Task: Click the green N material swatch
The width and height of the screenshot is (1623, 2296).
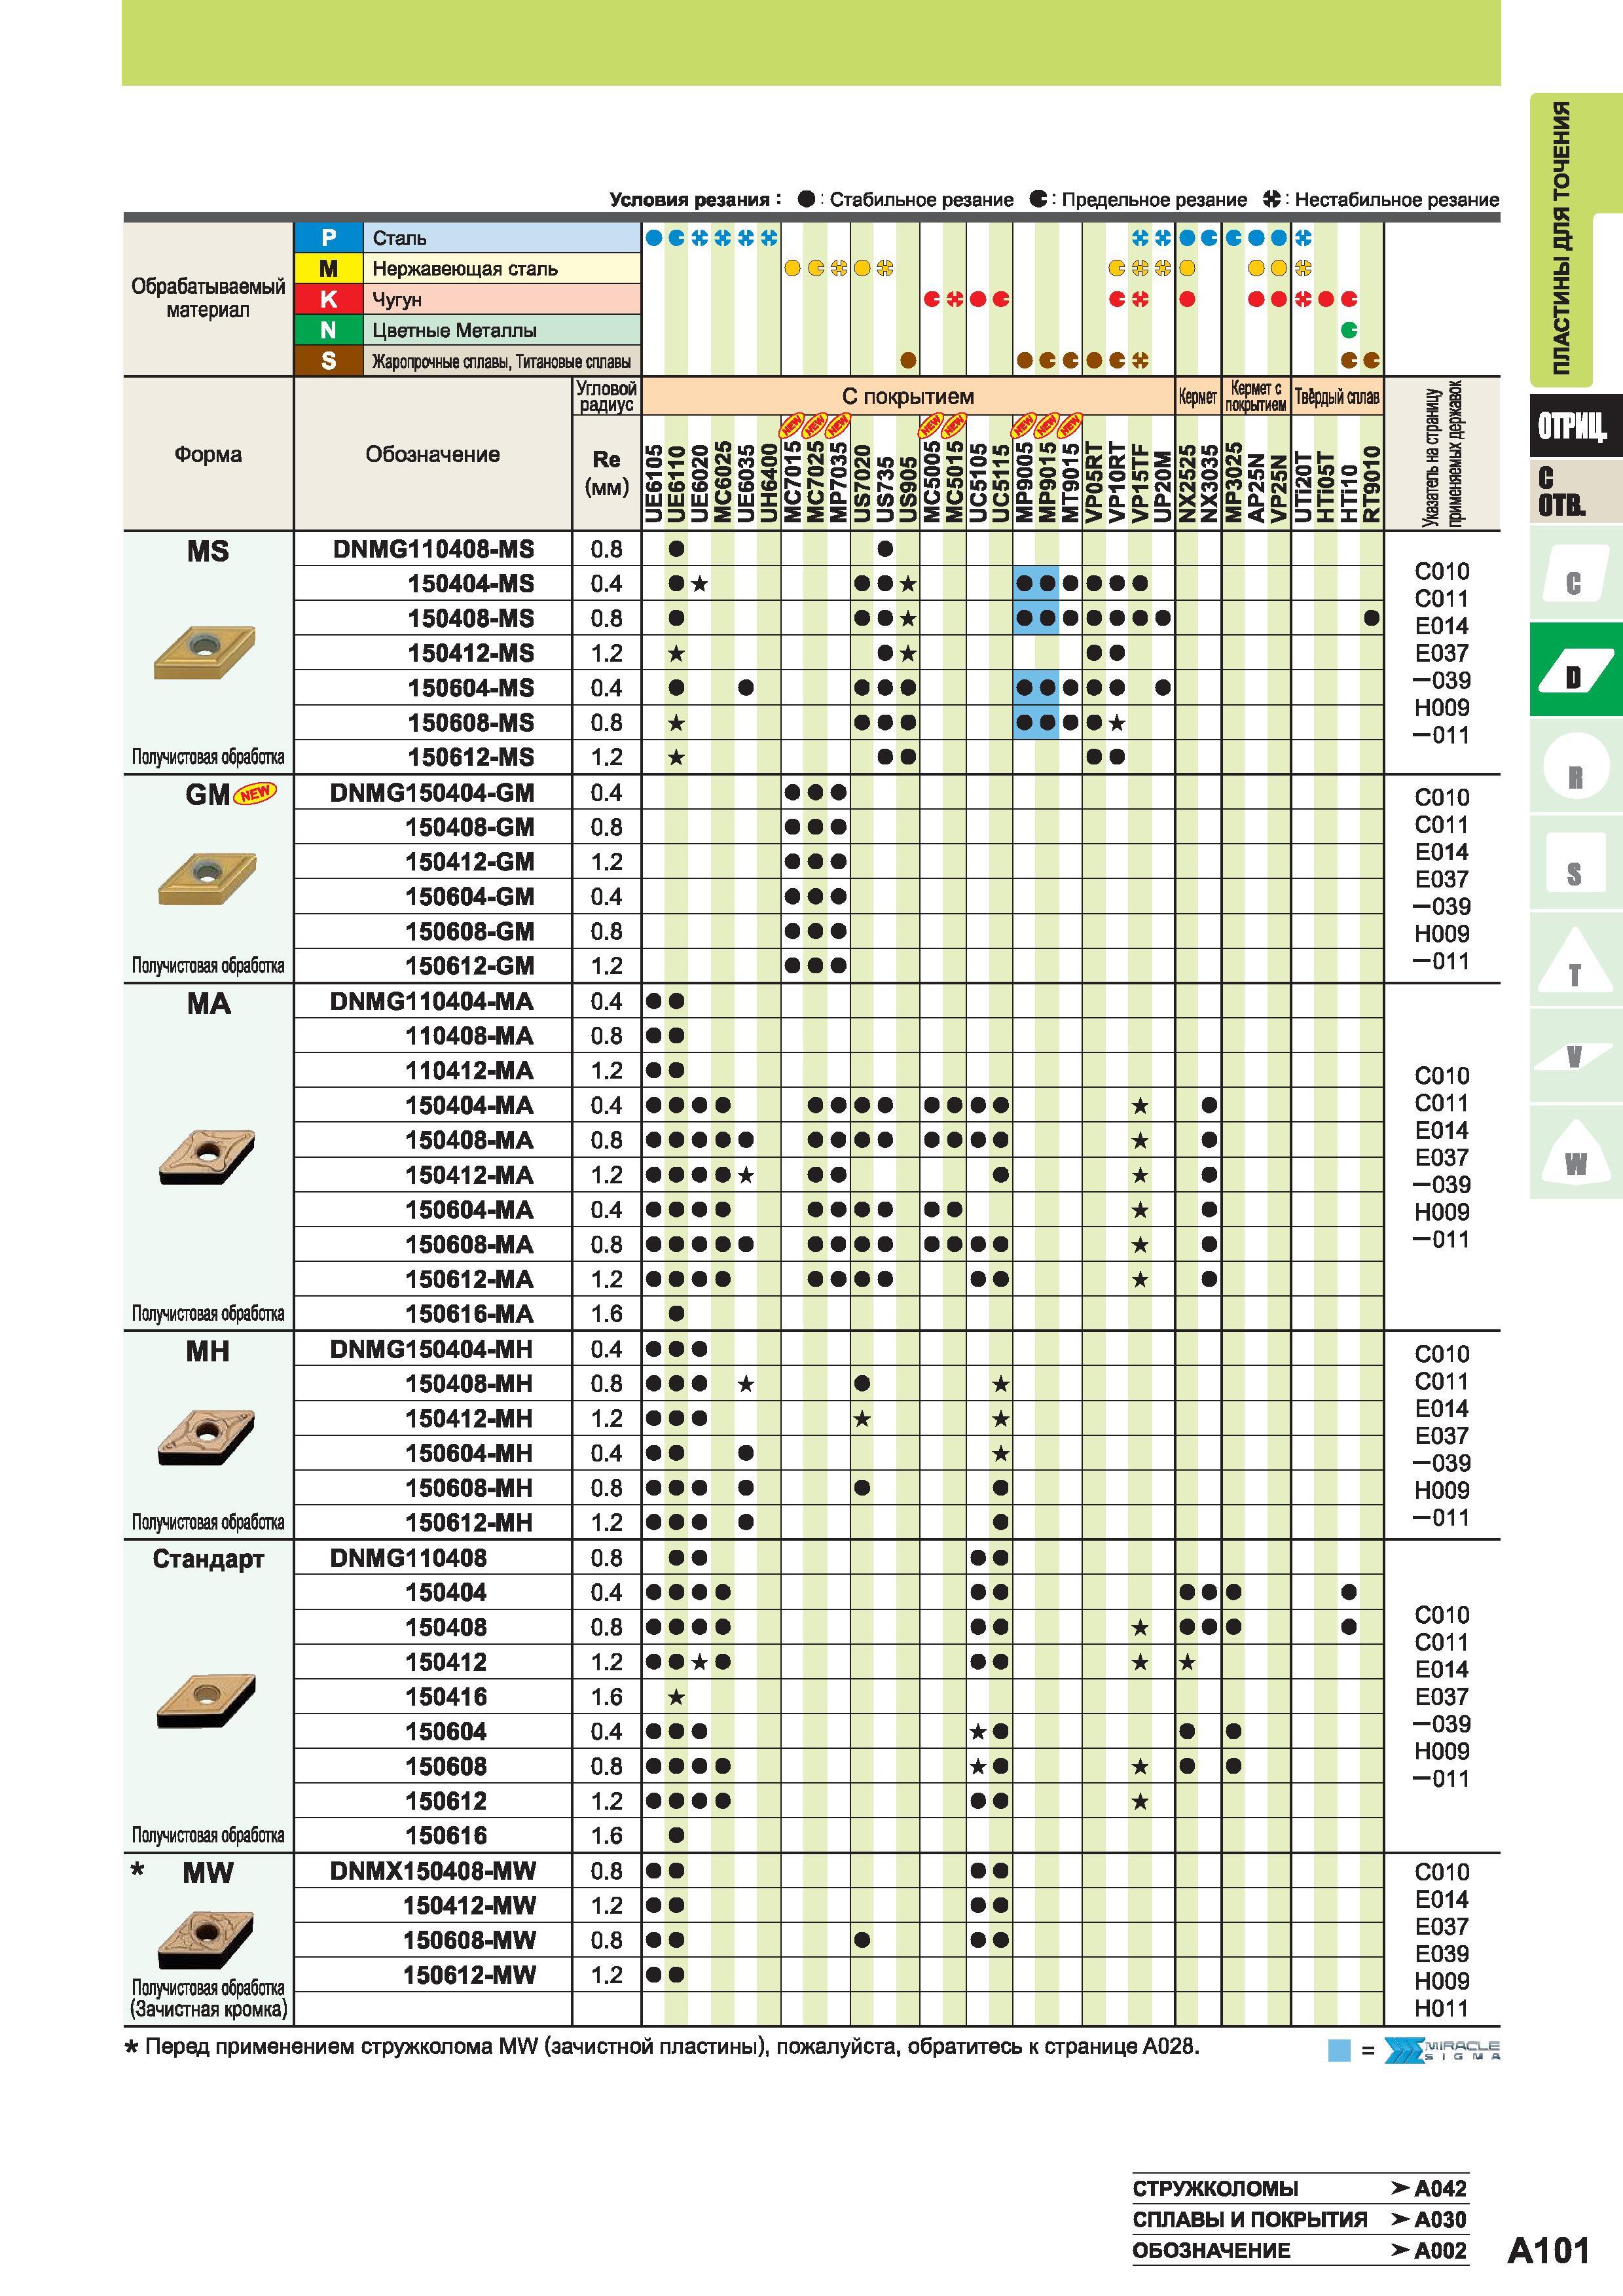Action: click(328, 330)
